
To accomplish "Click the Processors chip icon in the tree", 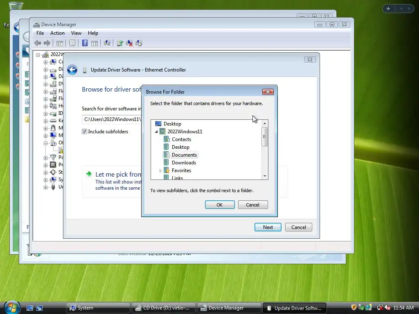I will (53, 164).
